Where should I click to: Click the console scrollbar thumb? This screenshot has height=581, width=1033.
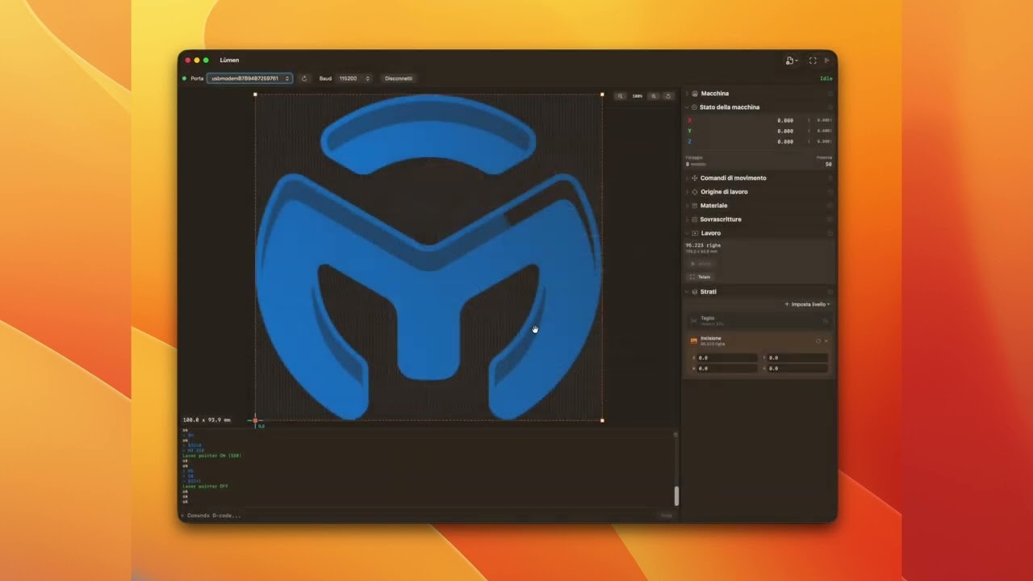(676, 495)
